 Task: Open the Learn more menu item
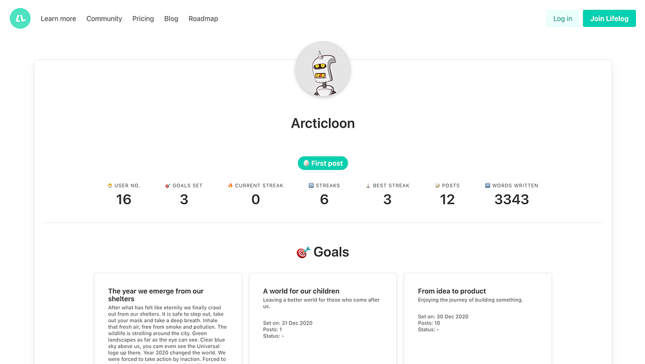58,19
